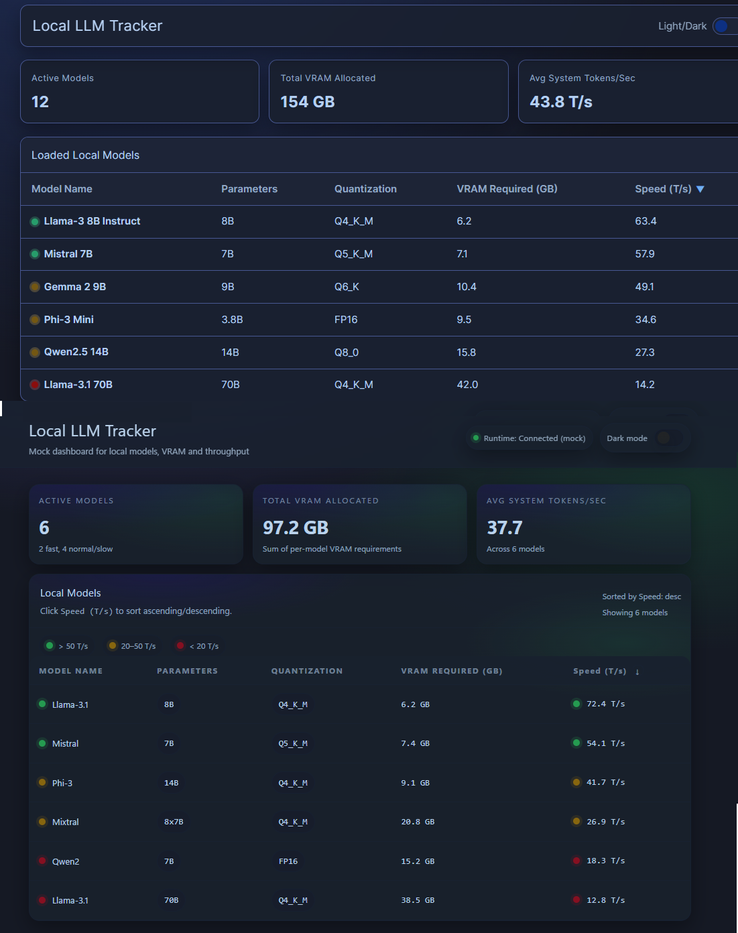Click '2 fast, 4 normal/slow' text
Image resolution: width=738 pixels, height=933 pixels.
coord(76,549)
